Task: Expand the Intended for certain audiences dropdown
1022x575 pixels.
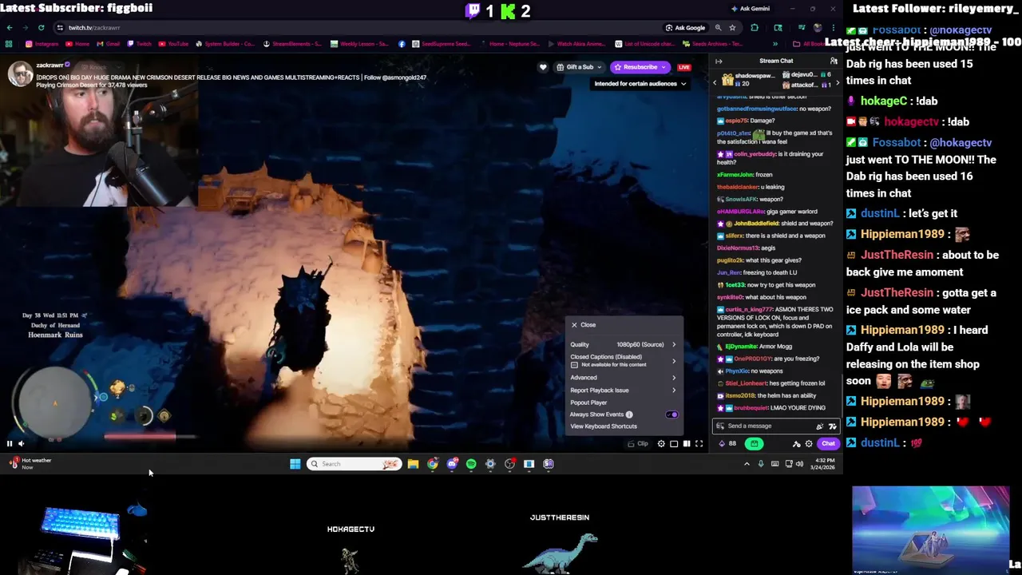Action: pyautogui.click(x=640, y=83)
